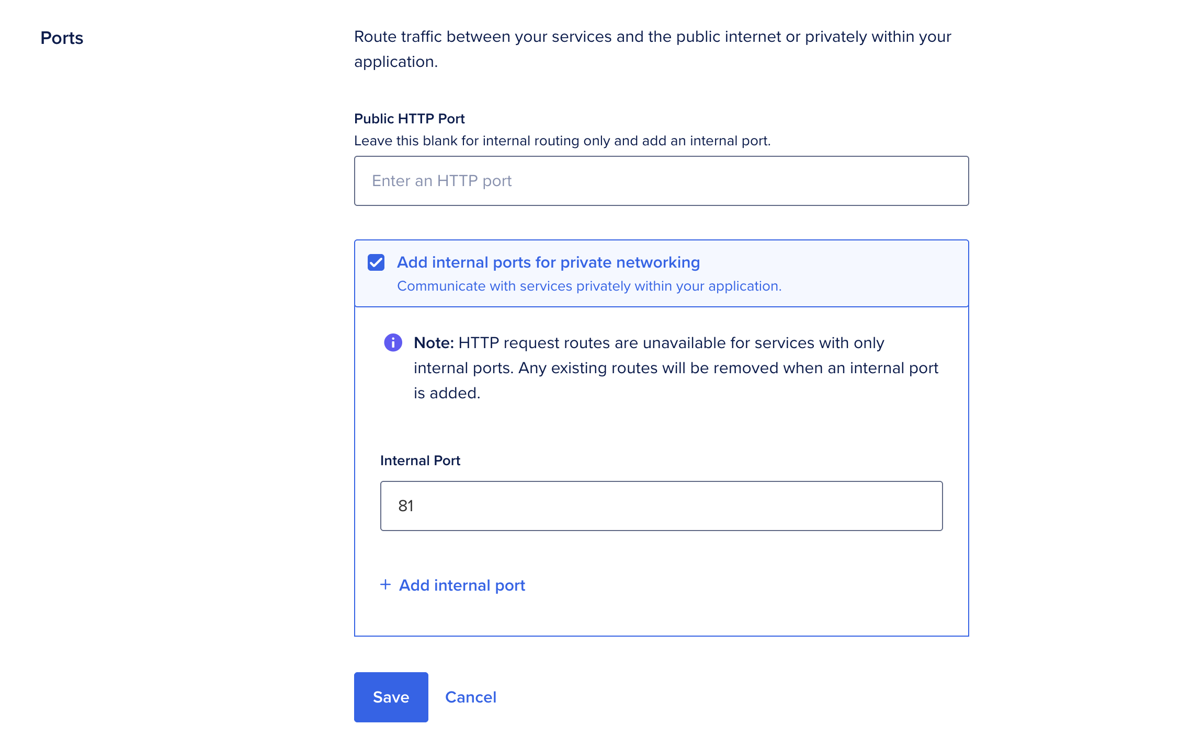This screenshot has width=1203, height=737.
Task: Focus the Internal Port field showing 81
Action: [x=661, y=505]
